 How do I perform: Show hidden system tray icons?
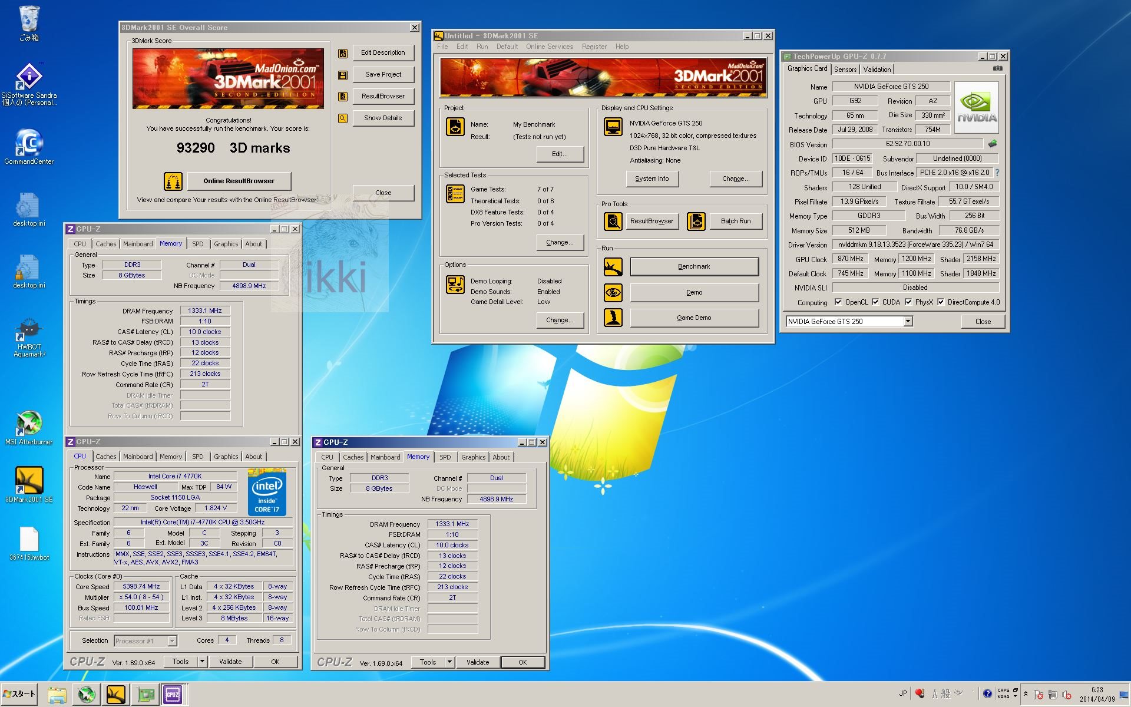1026,694
